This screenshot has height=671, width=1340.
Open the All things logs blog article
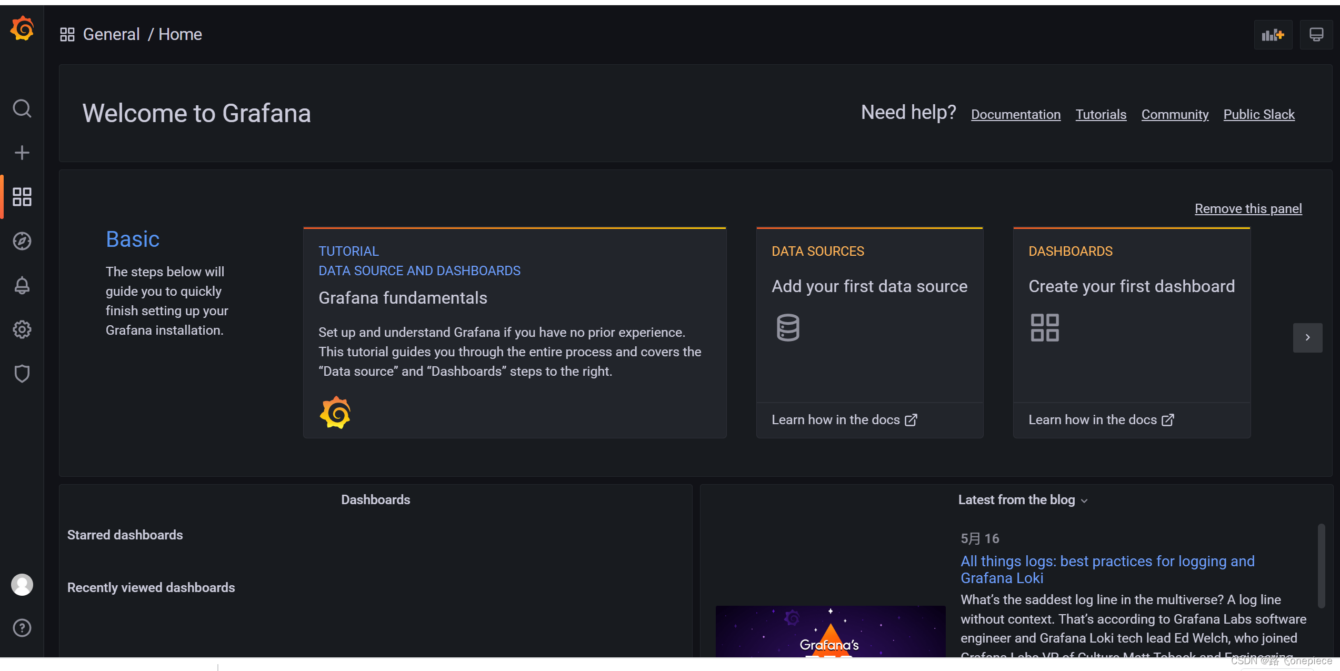click(x=1107, y=569)
